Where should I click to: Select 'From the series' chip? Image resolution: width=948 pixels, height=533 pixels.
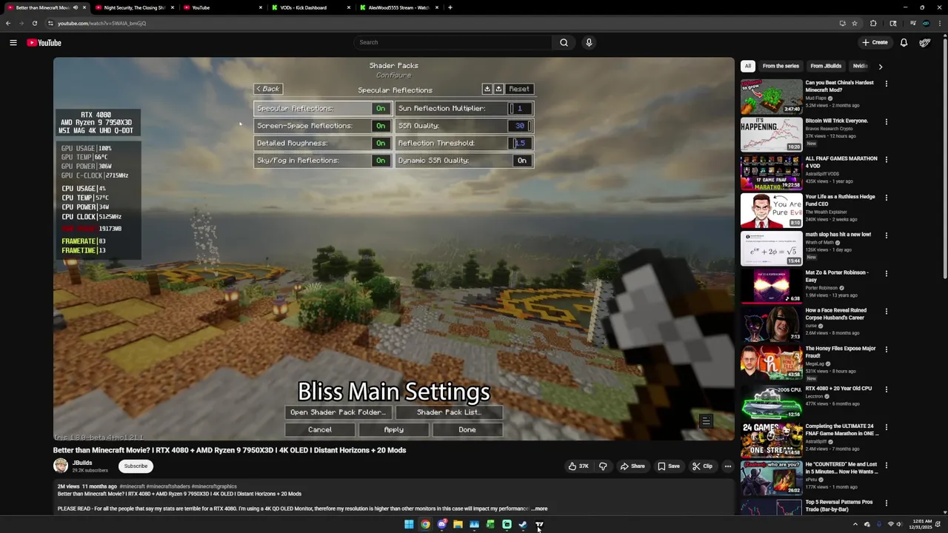tap(781, 66)
